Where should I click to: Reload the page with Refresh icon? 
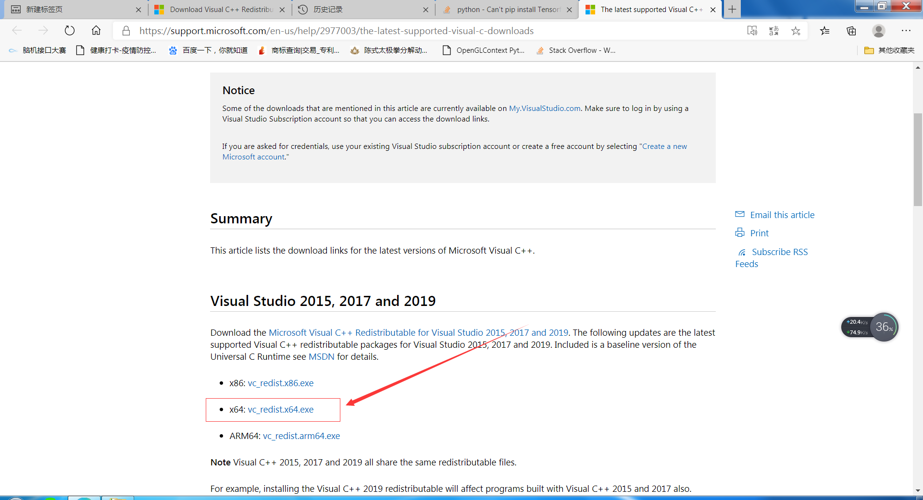click(70, 31)
